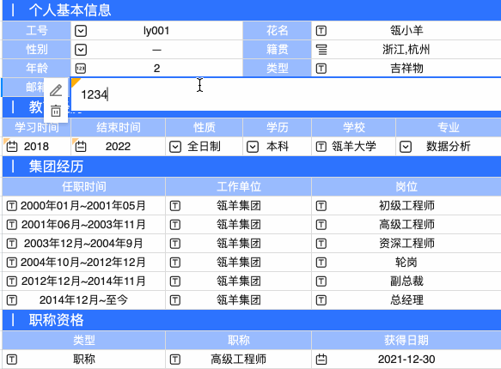Click the date icon beside 2021-12-30
501x369 pixels.
pos(321,360)
